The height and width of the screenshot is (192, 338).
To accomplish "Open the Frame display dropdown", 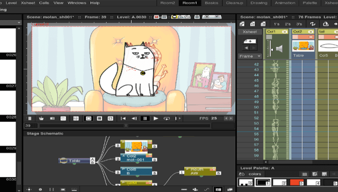I will 249,56.
